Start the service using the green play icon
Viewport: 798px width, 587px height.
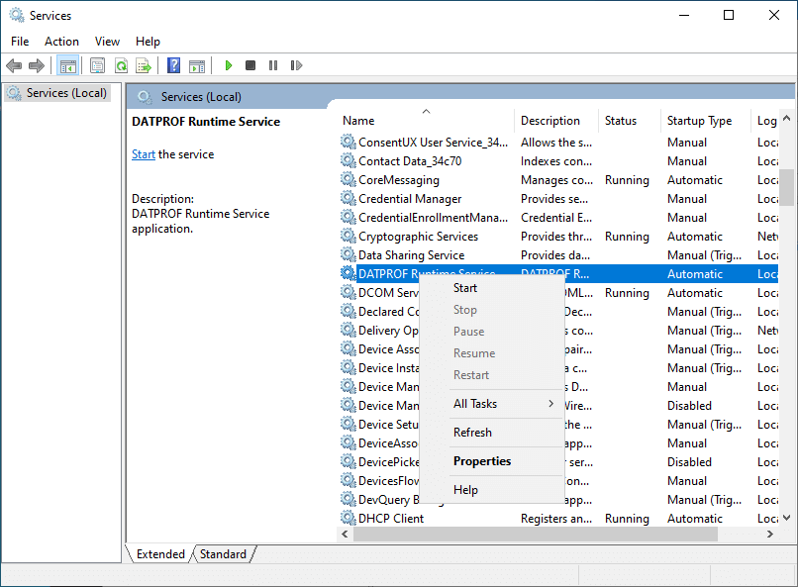tap(229, 65)
